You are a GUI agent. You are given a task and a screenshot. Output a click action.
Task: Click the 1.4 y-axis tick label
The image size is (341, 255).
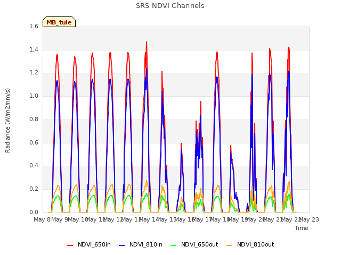[34, 49]
